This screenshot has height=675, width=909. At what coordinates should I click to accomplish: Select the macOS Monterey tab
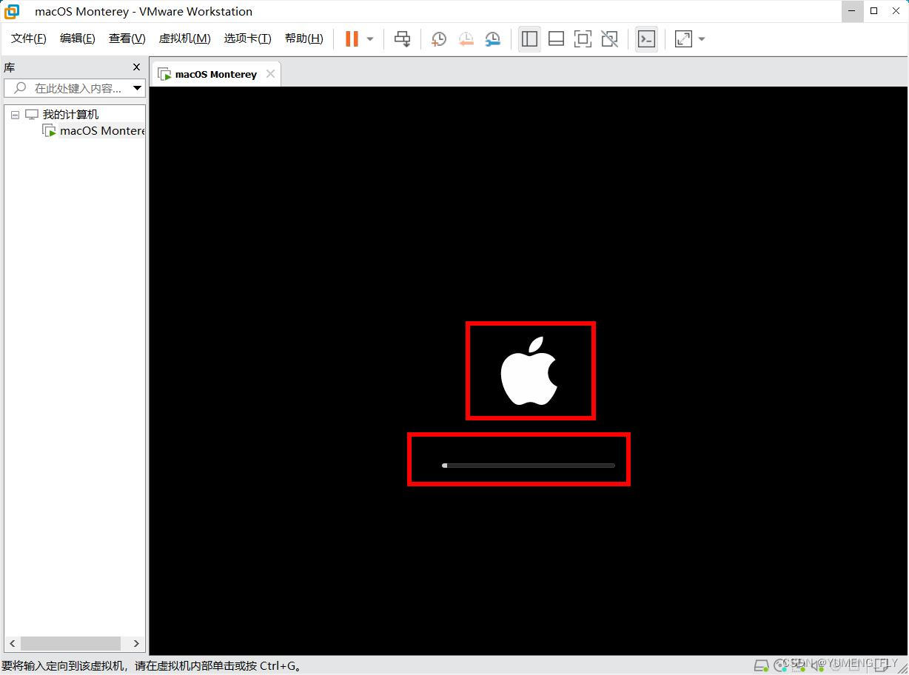pos(216,74)
